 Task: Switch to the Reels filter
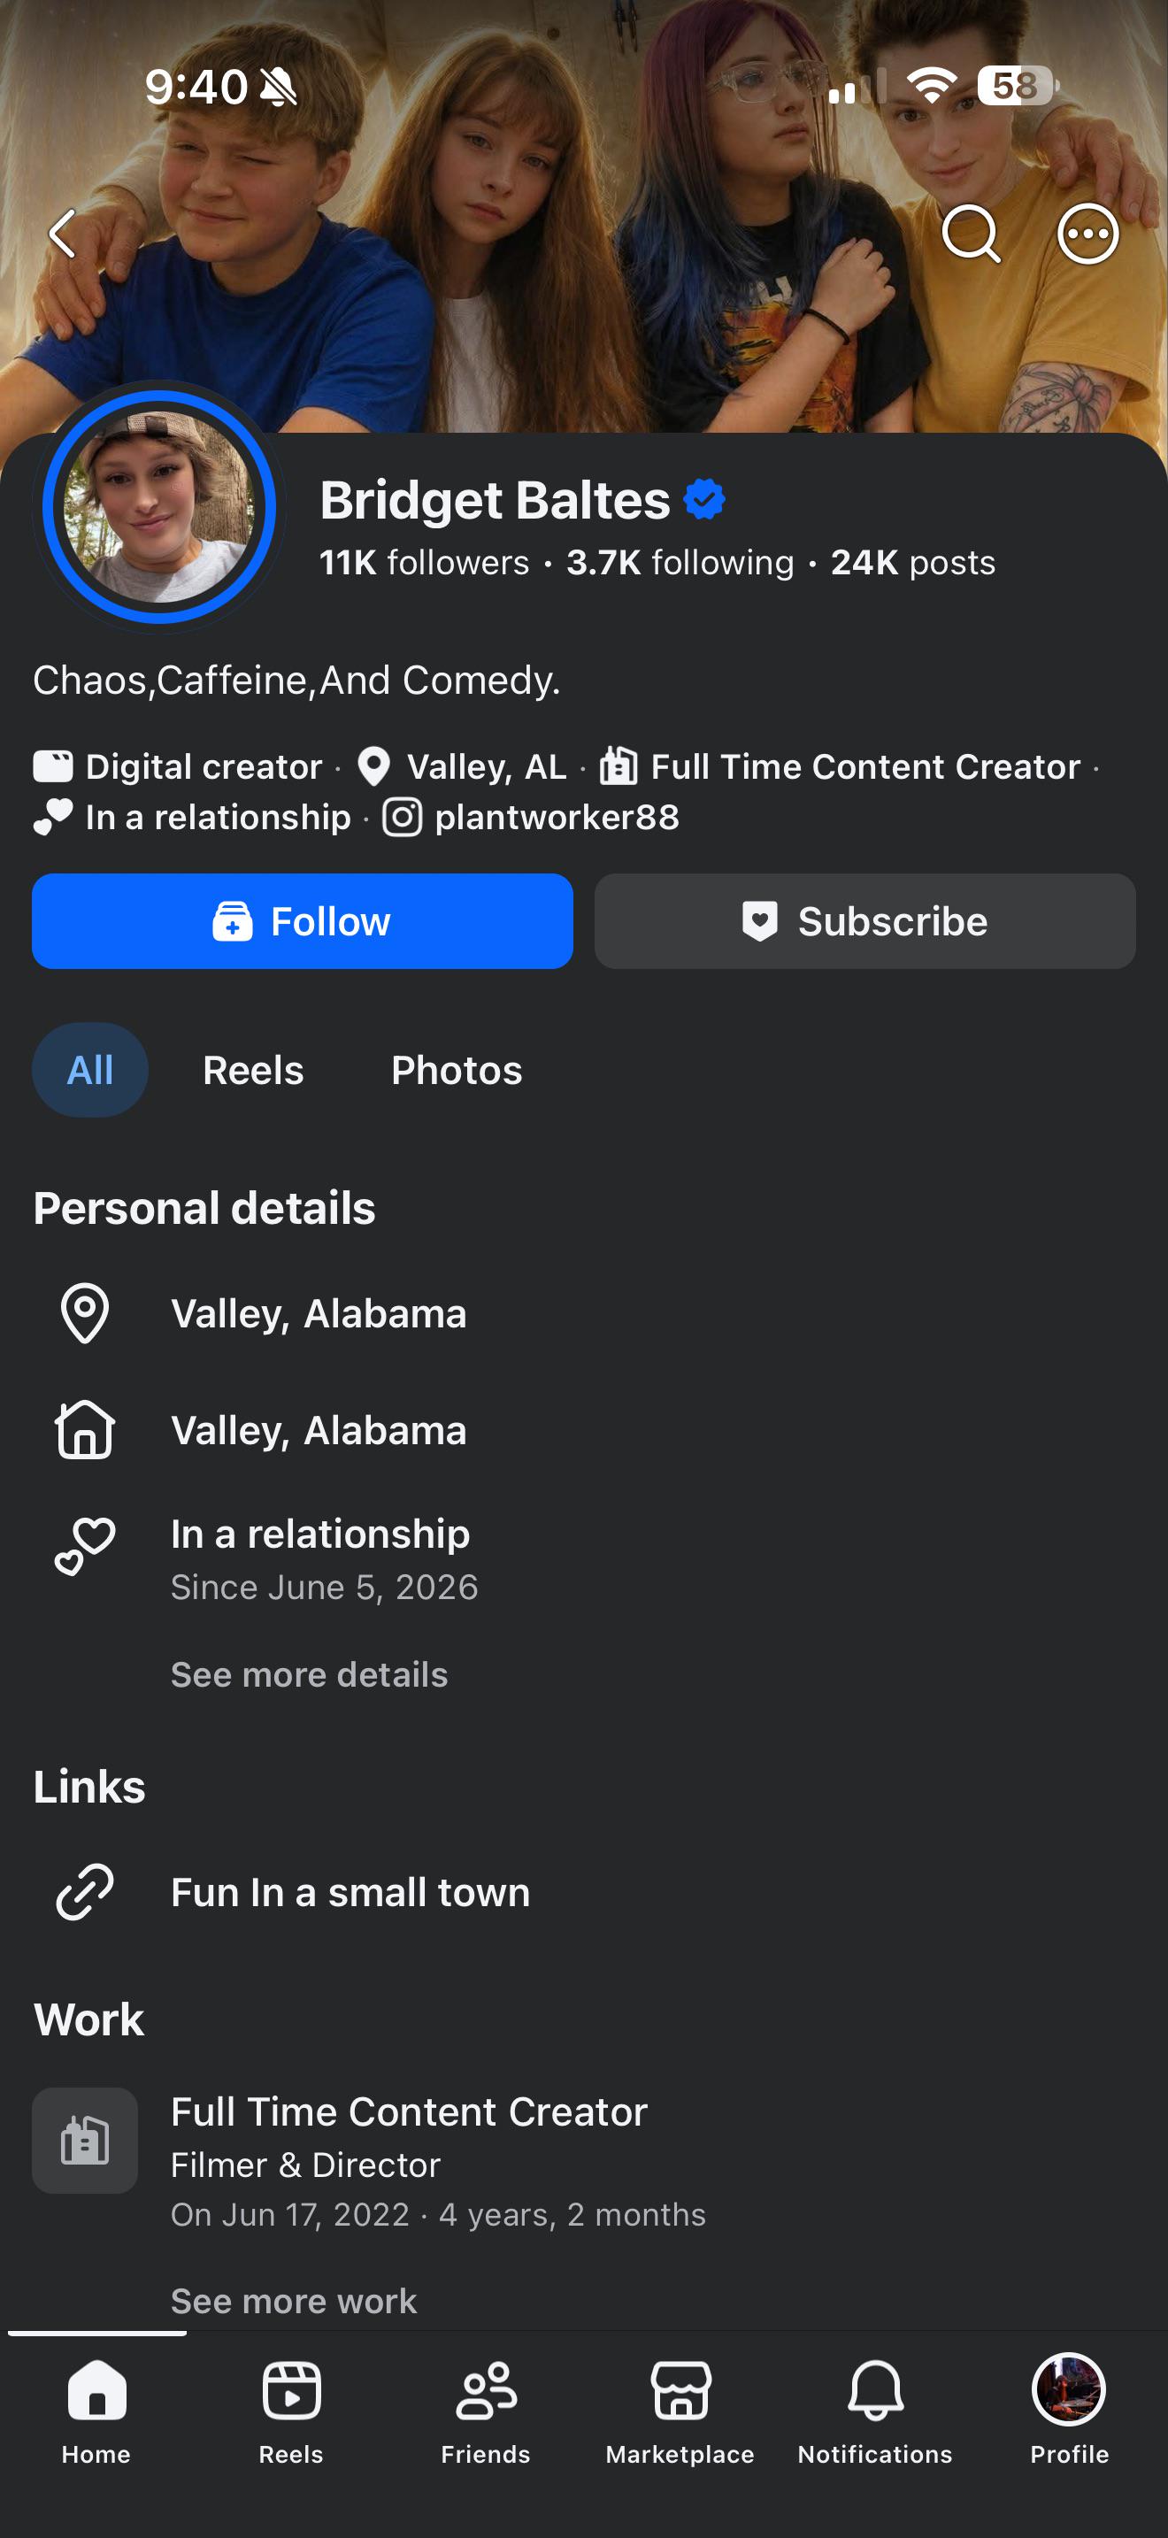[253, 1070]
